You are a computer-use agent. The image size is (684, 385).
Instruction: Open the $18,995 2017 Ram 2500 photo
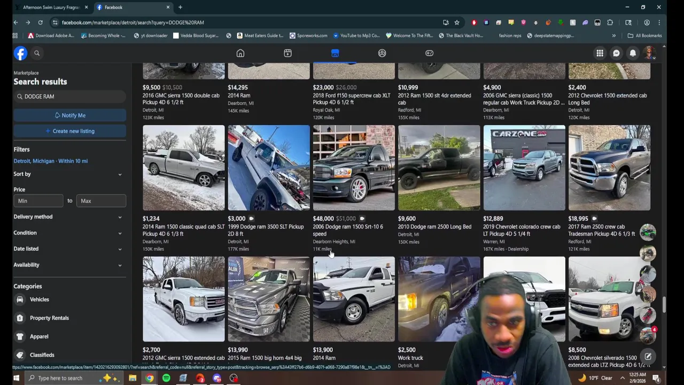(x=610, y=168)
